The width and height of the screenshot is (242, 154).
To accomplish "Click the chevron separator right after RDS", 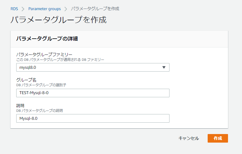I will coord(23,9).
